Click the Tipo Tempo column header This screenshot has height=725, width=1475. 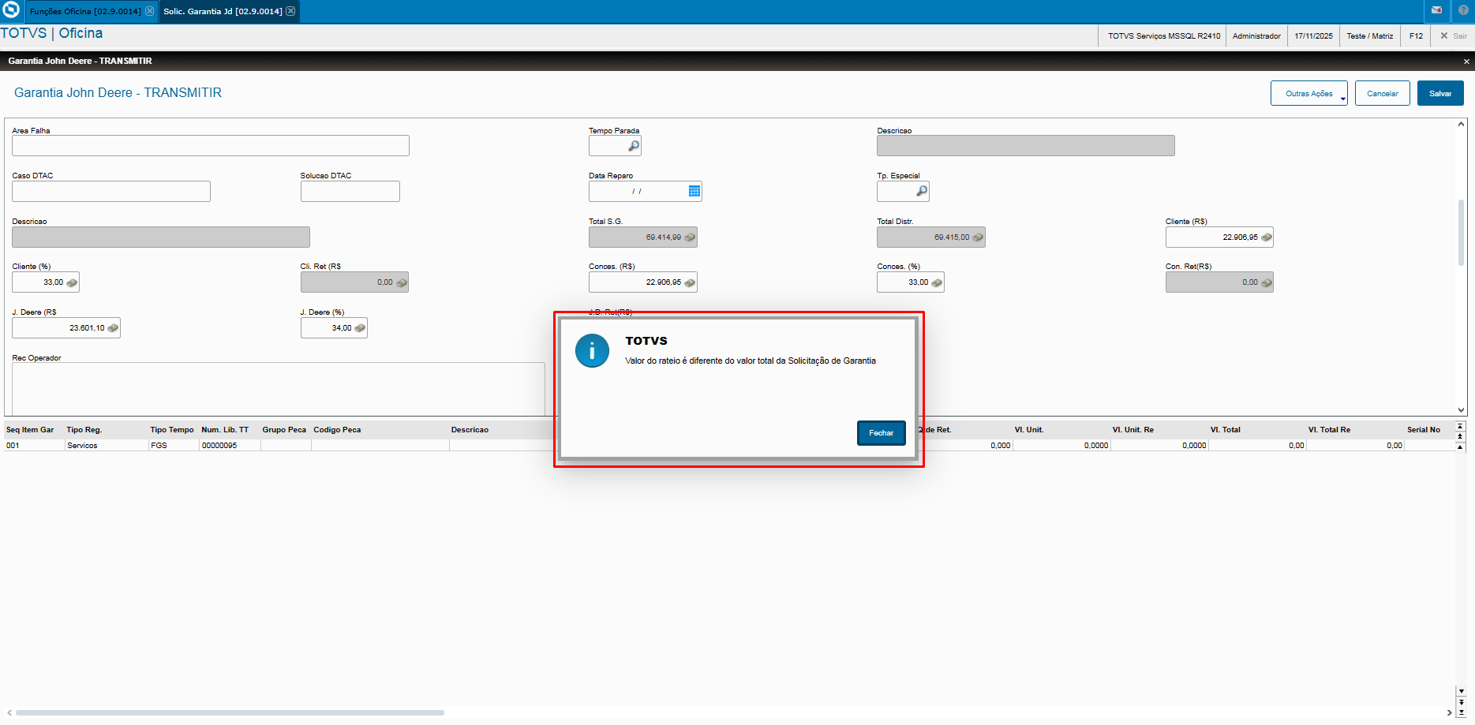(172, 430)
